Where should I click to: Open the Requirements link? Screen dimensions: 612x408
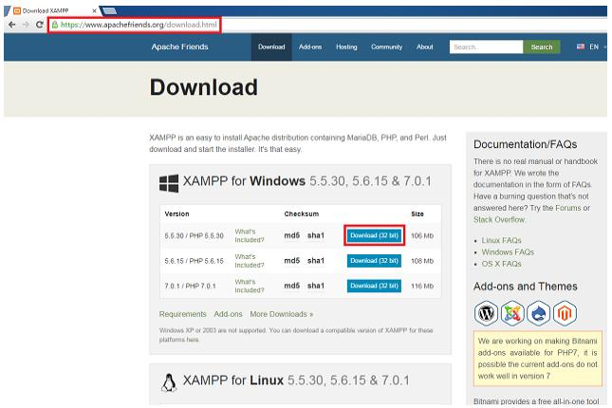click(x=183, y=314)
